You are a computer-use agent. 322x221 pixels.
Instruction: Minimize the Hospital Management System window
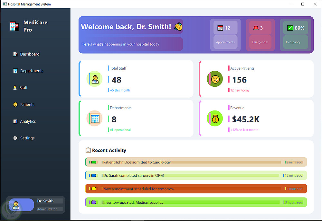pos(290,4)
